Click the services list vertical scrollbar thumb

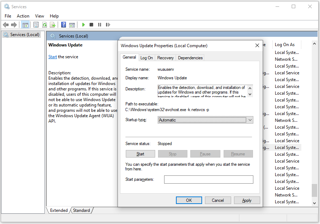pos(314,190)
